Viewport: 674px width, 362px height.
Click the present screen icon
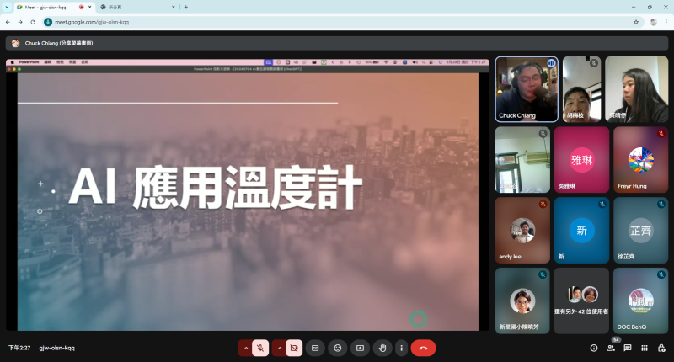click(x=360, y=347)
